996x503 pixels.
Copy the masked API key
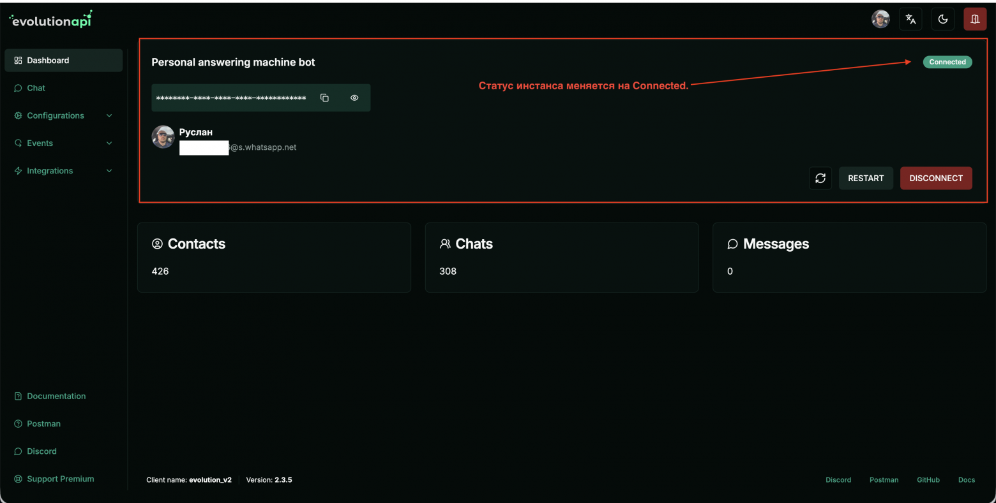(x=324, y=98)
